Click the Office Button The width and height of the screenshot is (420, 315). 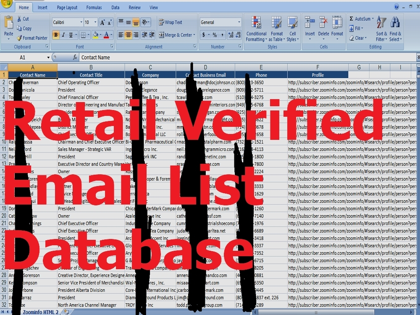point(6,3)
